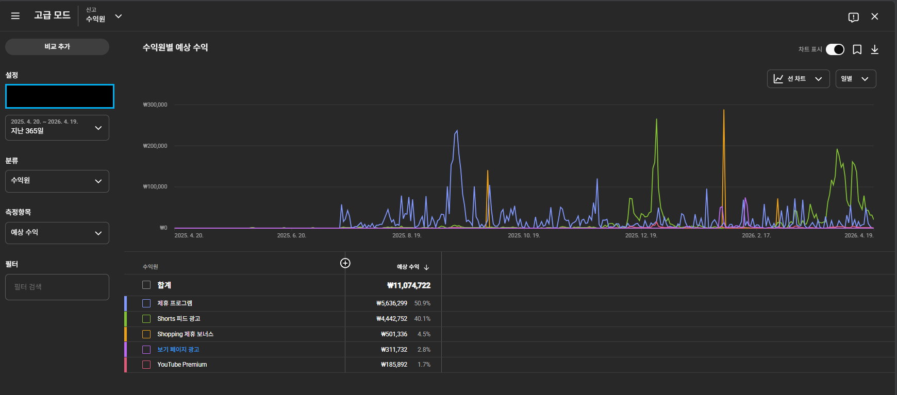The image size is (897, 395).
Task: Close the advanced mode panel
Action: [x=874, y=16]
